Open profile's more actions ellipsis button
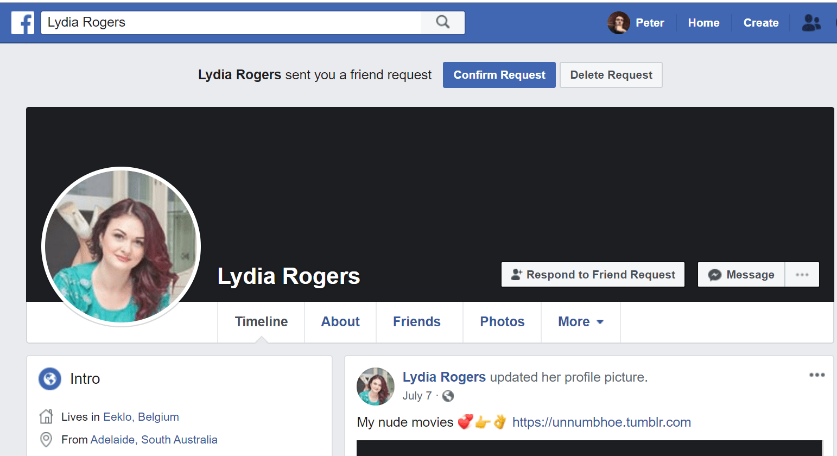Image resolution: width=837 pixels, height=456 pixels. (802, 275)
